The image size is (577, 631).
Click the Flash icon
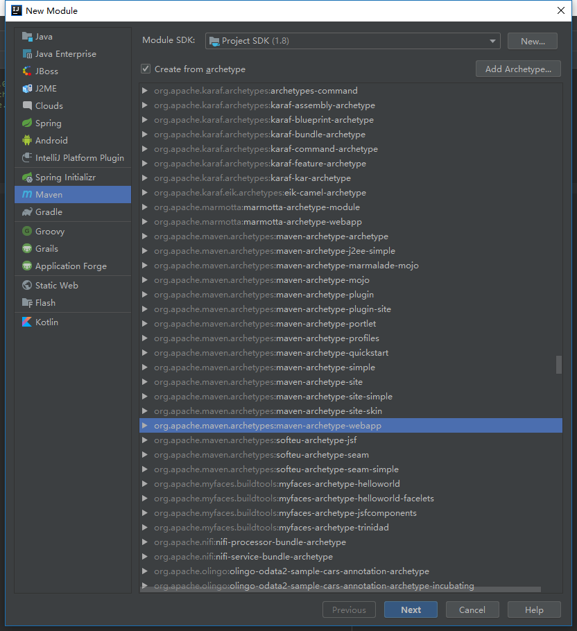pyautogui.click(x=27, y=302)
